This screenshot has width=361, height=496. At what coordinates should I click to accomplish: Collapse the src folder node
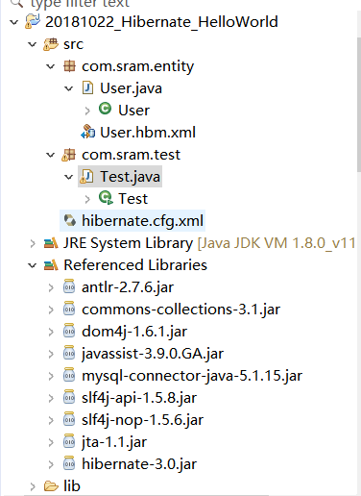point(33,44)
